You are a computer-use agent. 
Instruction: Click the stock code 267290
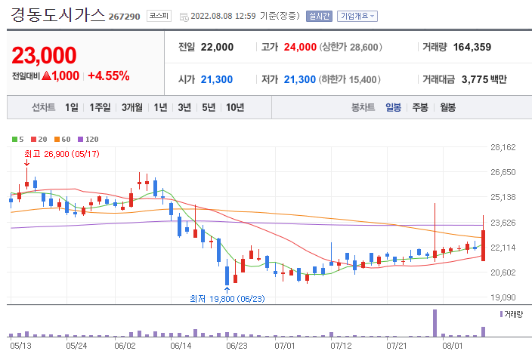coord(124,17)
